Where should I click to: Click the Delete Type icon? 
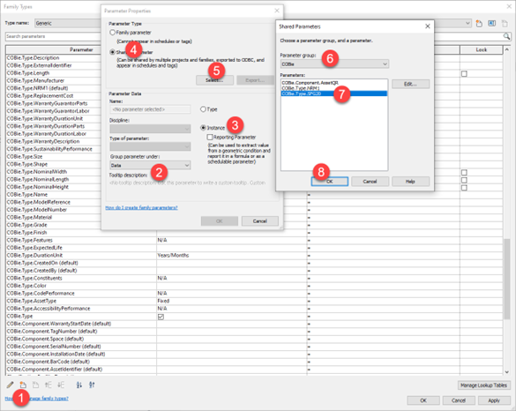pyautogui.click(x=505, y=23)
